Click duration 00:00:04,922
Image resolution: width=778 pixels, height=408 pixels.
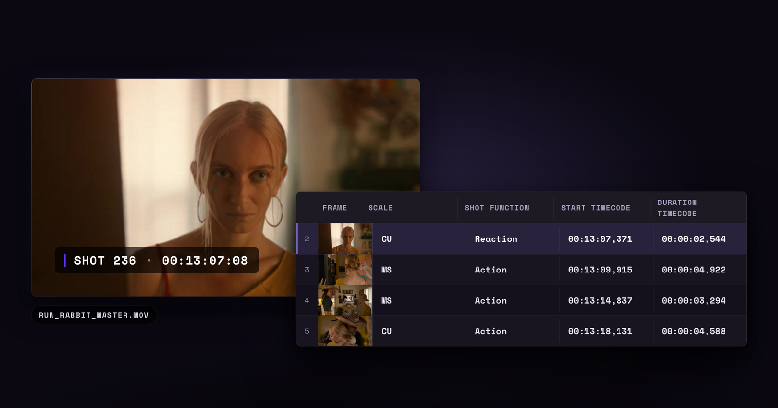tap(693, 270)
